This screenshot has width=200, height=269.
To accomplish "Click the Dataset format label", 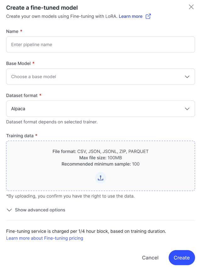I will pyautogui.click(x=22, y=95).
